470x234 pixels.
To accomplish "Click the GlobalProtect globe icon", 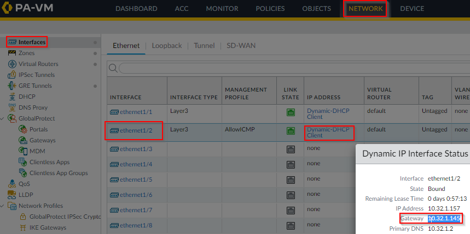I will pyautogui.click(x=12, y=118).
